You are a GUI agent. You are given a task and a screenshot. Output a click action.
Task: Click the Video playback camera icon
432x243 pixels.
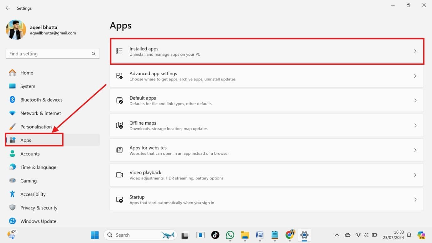tap(119, 174)
